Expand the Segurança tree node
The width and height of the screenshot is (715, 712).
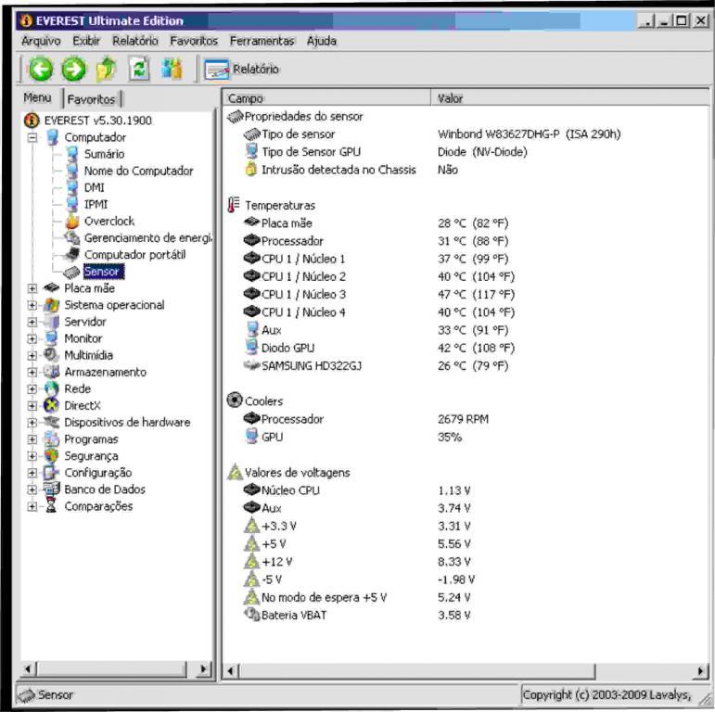(32, 456)
